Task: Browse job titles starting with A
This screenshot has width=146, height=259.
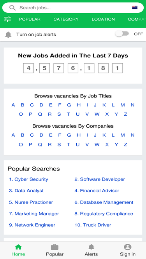Action: [13, 105]
